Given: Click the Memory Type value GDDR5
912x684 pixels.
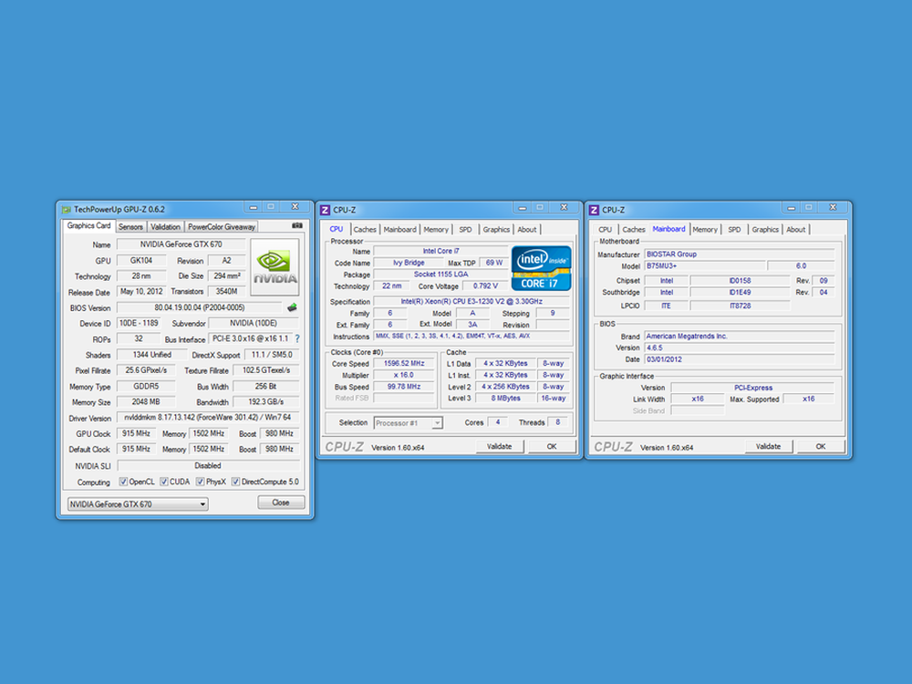Looking at the screenshot, I should coord(145,386).
